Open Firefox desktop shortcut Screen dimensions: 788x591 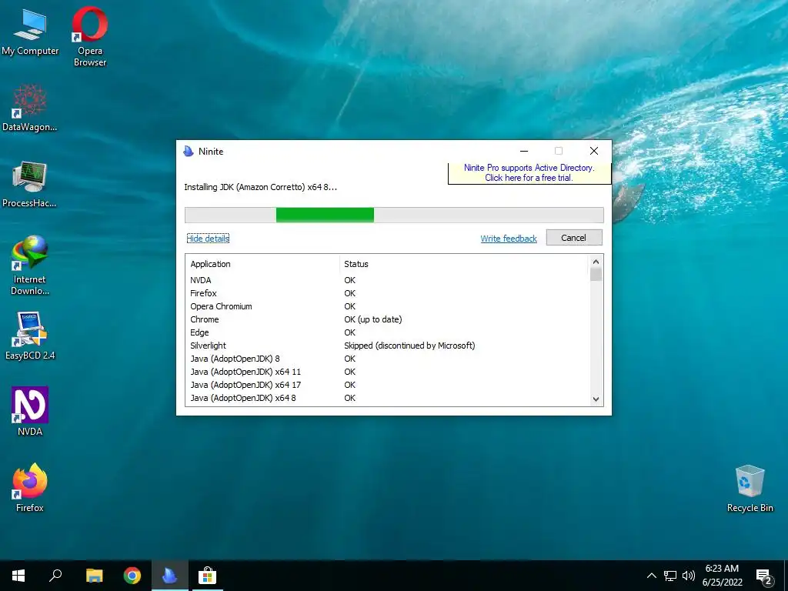pyautogui.click(x=30, y=487)
